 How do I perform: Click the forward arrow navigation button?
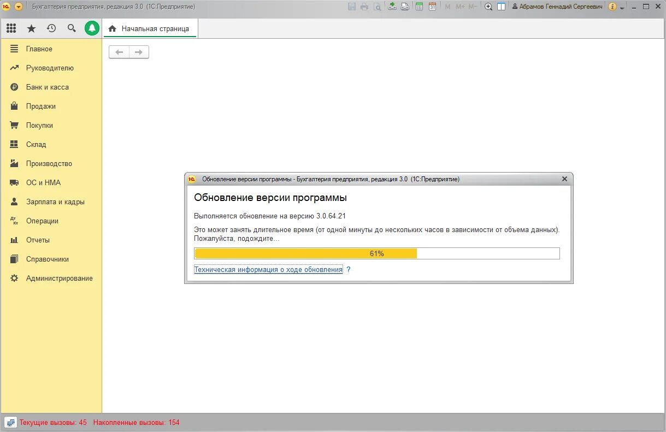(139, 52)
